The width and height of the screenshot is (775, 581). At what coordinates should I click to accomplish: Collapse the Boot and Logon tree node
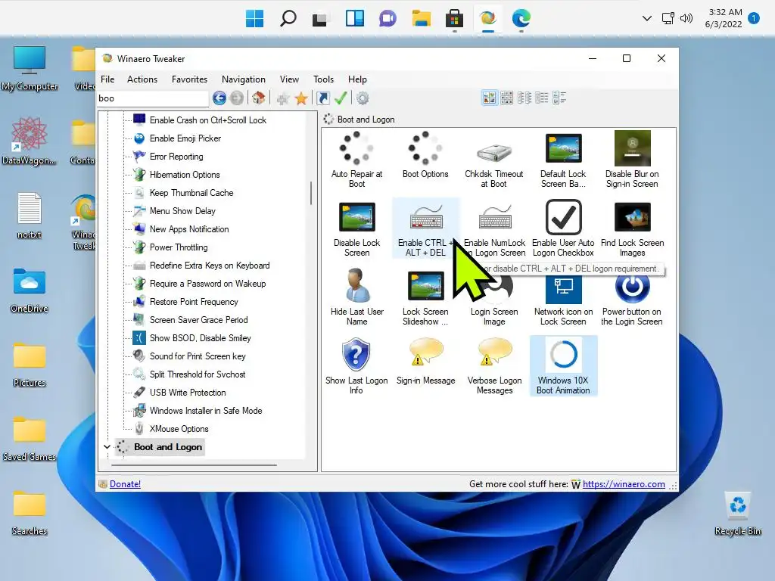pos(107,446)
